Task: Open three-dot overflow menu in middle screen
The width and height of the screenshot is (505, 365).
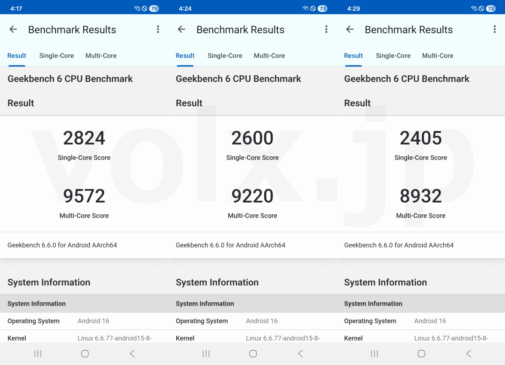Action: [x=326, y=29]
